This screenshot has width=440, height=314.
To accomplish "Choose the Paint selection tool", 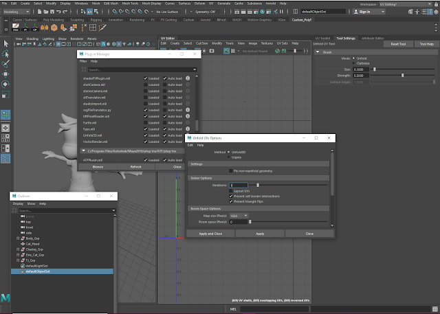I will 5,64.
